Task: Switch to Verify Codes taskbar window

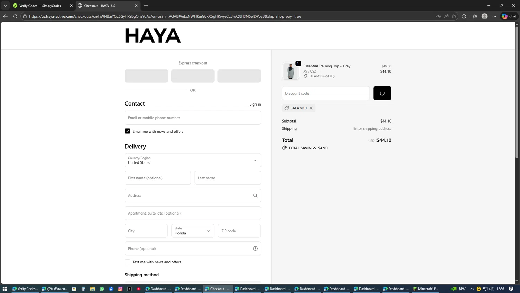Action: click(25, 288)
